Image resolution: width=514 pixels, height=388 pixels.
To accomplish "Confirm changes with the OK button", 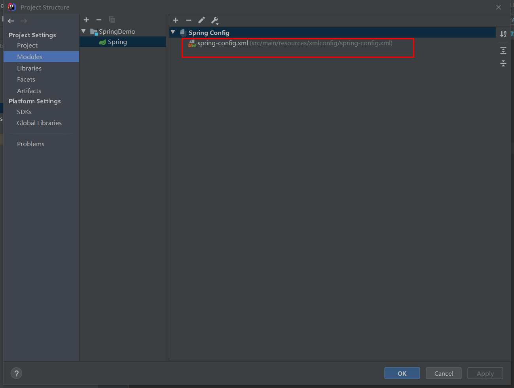I will tap(402, 373).
